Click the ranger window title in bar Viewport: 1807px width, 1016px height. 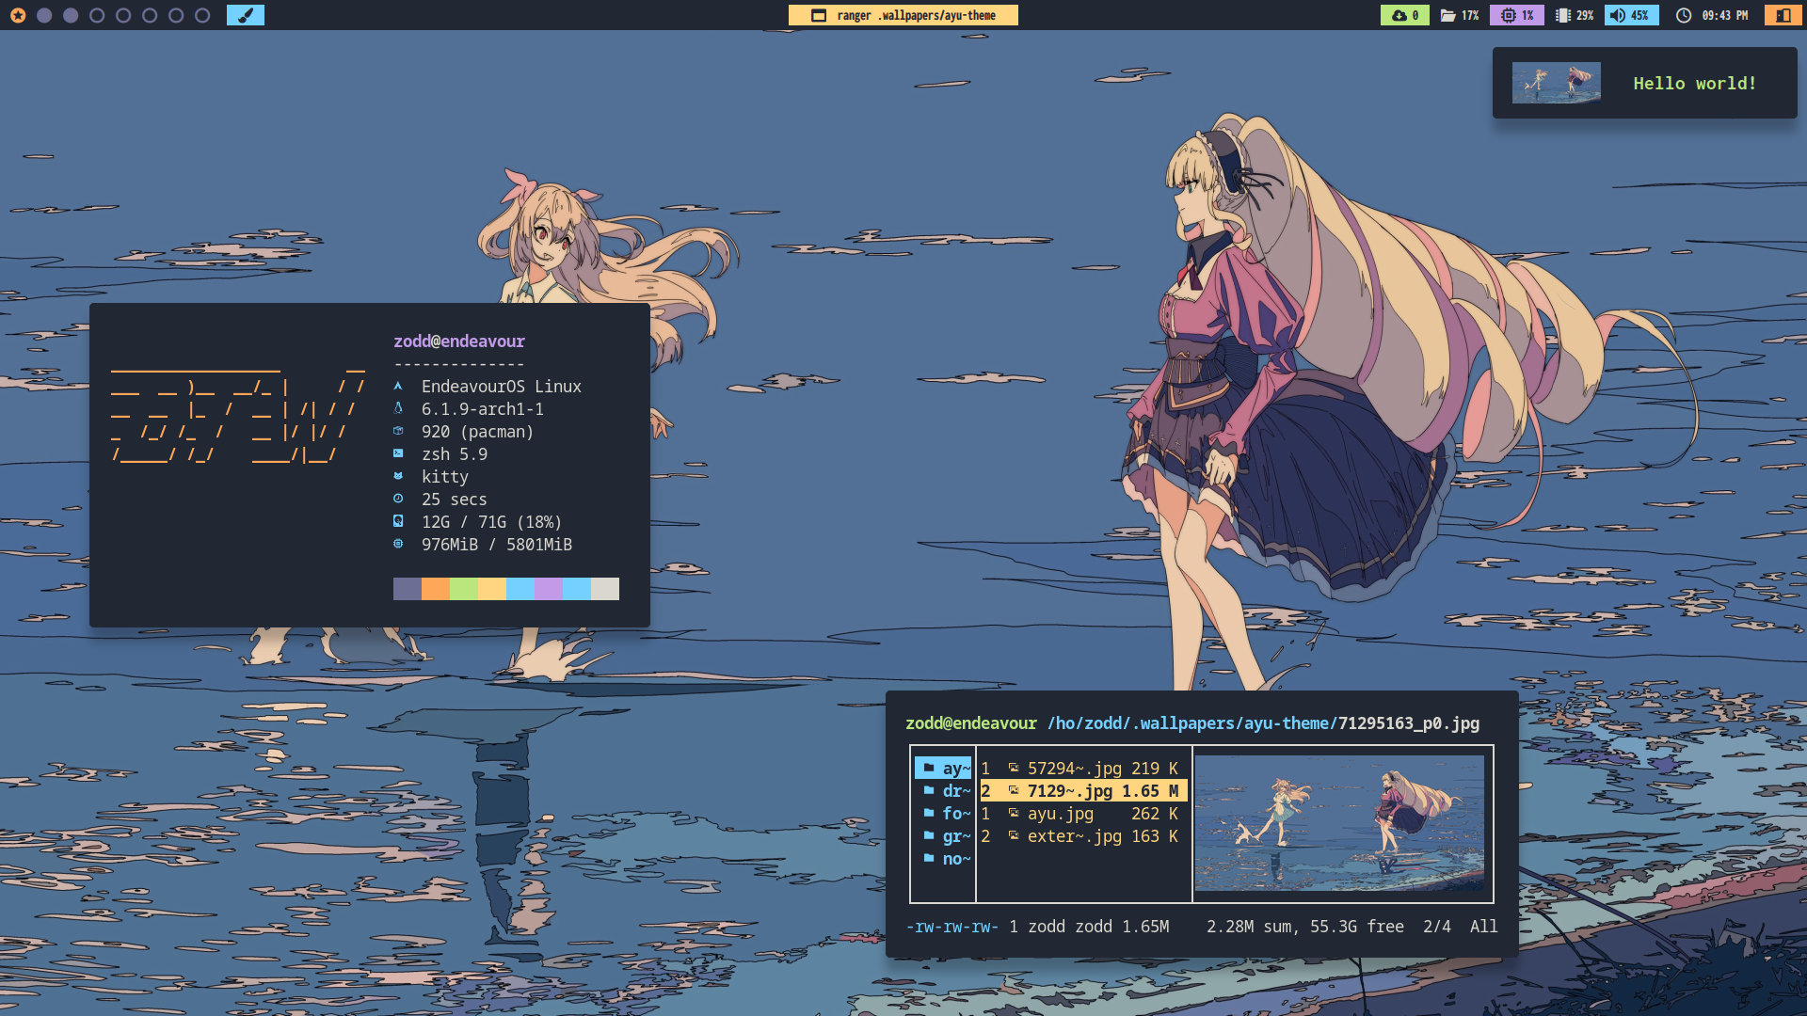903,15
